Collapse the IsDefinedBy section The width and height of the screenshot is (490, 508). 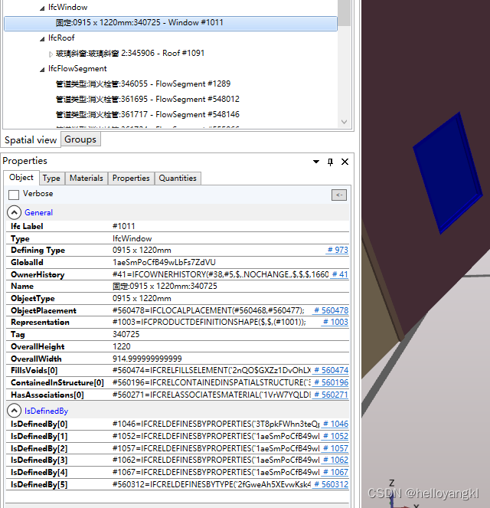15,411
